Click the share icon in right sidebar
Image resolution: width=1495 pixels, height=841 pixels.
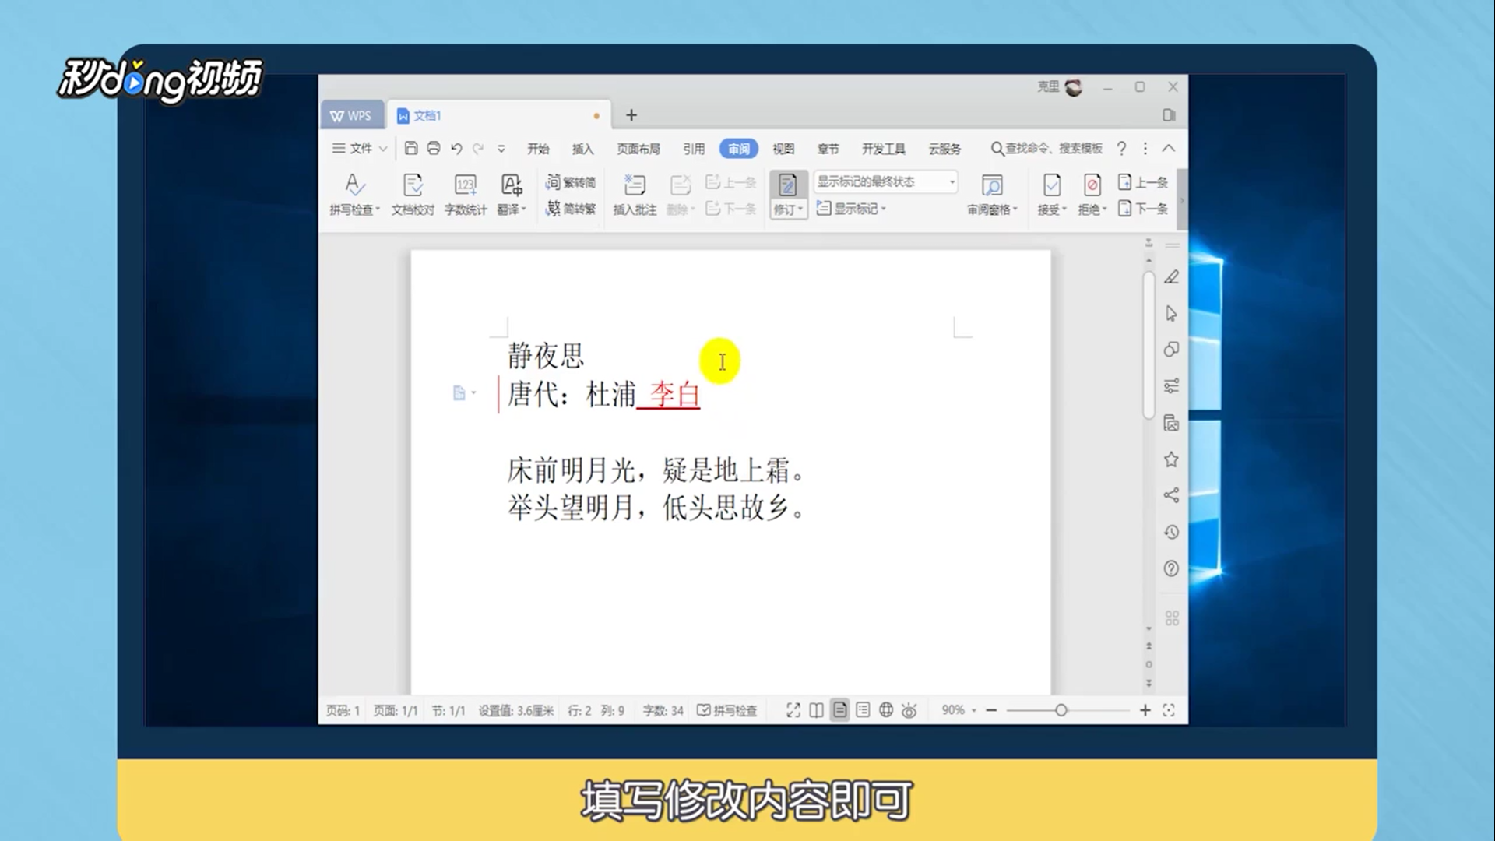pyautogui.click(x=1171, y=495)
